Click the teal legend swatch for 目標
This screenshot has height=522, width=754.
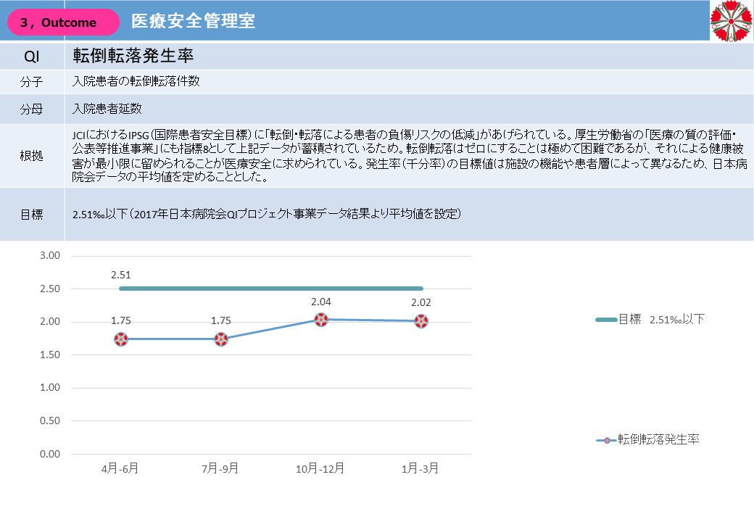(x=606, y=320)
